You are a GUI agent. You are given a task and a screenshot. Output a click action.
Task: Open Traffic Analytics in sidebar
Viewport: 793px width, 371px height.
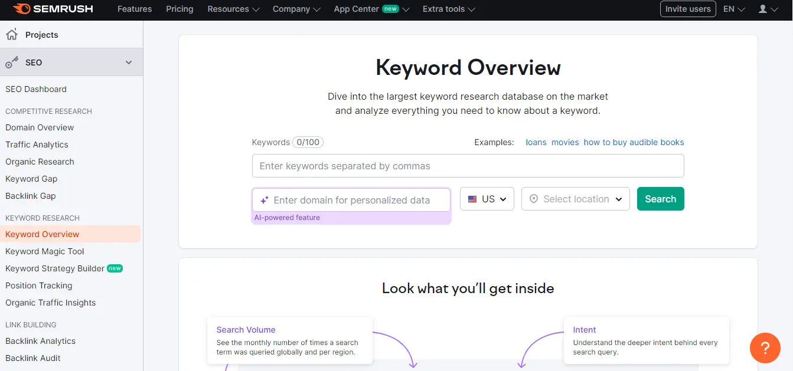point(37,145)
